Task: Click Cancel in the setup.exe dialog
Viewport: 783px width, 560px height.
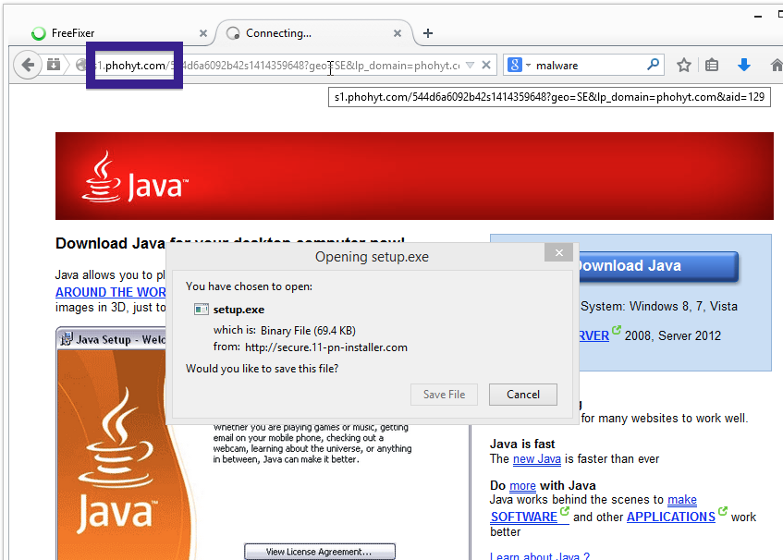Action: (523, 395)
